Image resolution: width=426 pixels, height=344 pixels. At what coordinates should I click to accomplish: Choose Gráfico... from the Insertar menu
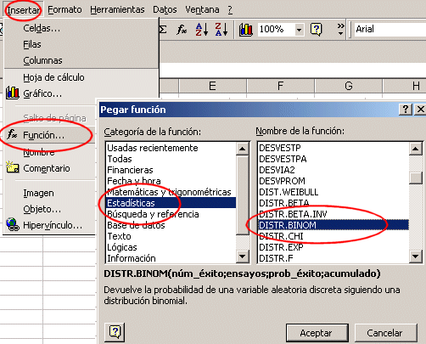[42, 93]
